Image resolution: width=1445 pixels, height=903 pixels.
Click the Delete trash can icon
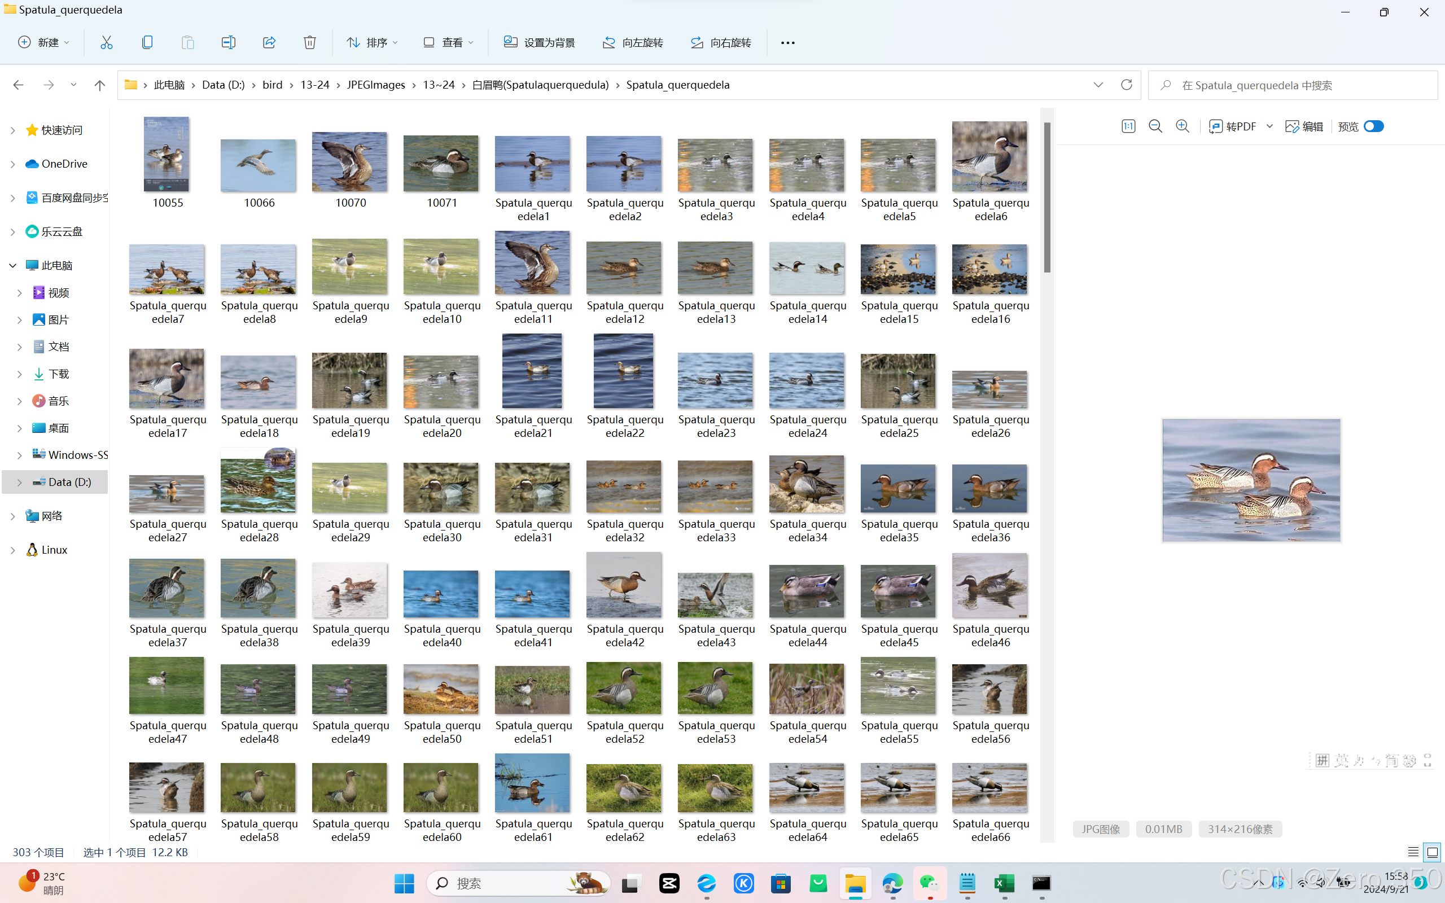309,42
